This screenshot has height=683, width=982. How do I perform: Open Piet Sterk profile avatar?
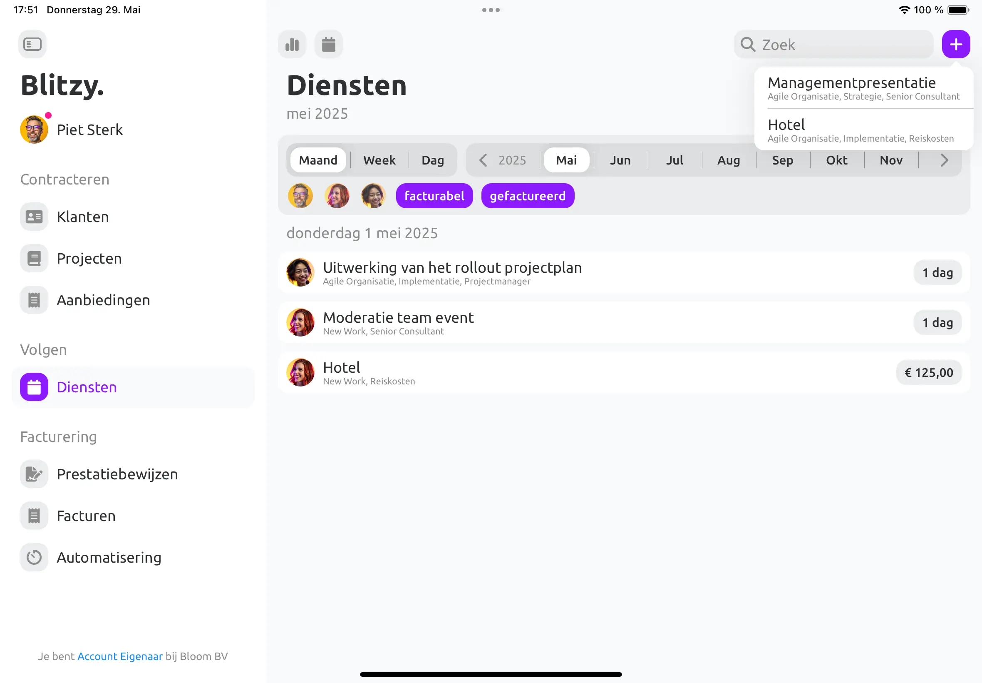click(34, 129)
